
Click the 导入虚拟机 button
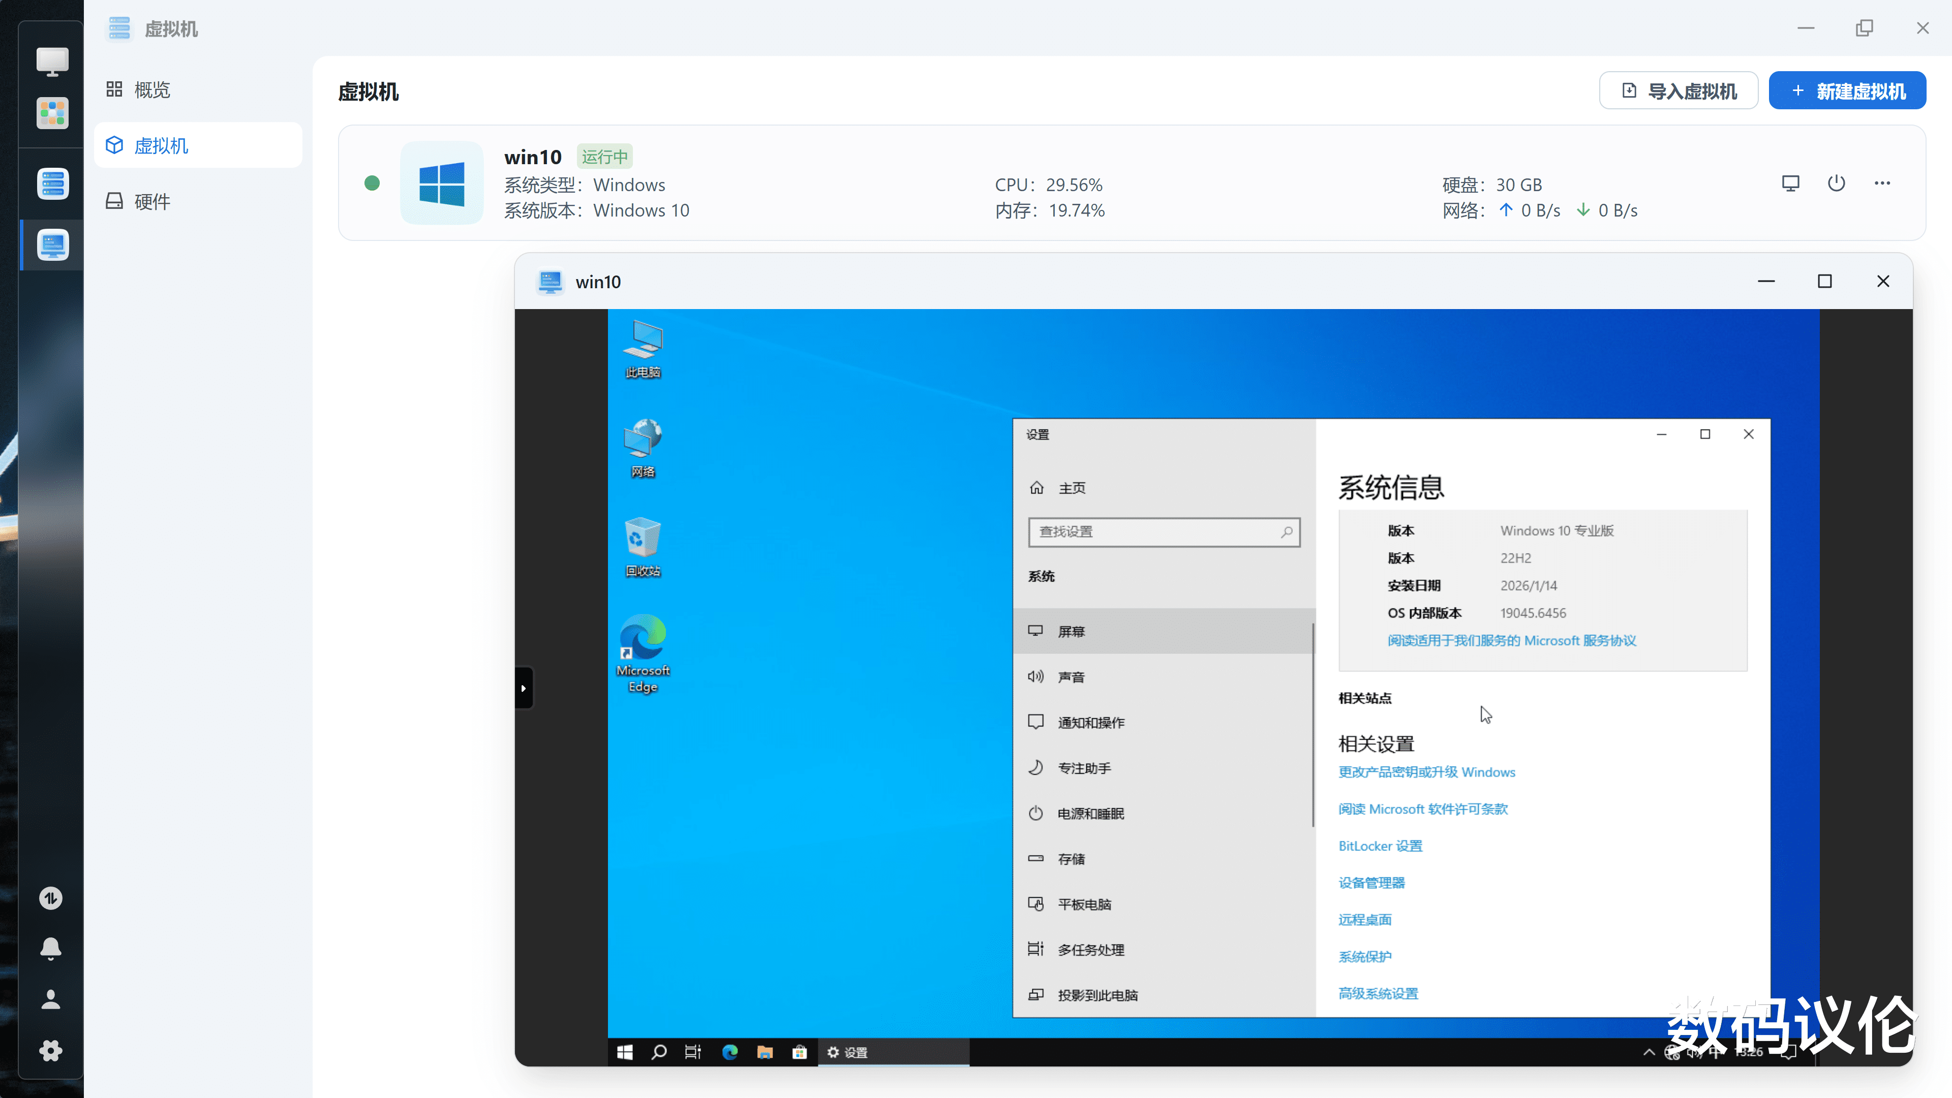point(1679,91)
